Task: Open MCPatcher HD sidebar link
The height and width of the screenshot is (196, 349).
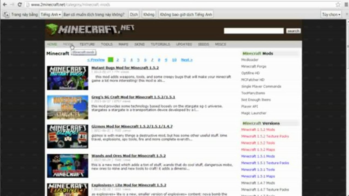Action: click(253, 80)
